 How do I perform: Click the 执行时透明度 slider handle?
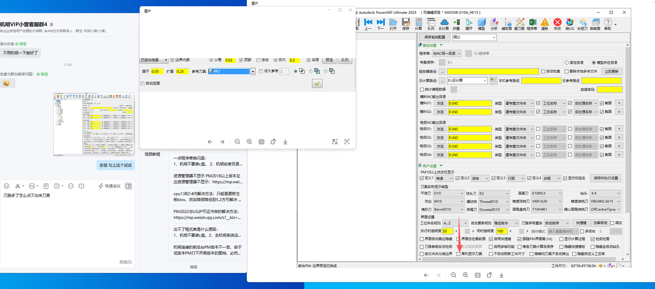click(x=467, y=231)
